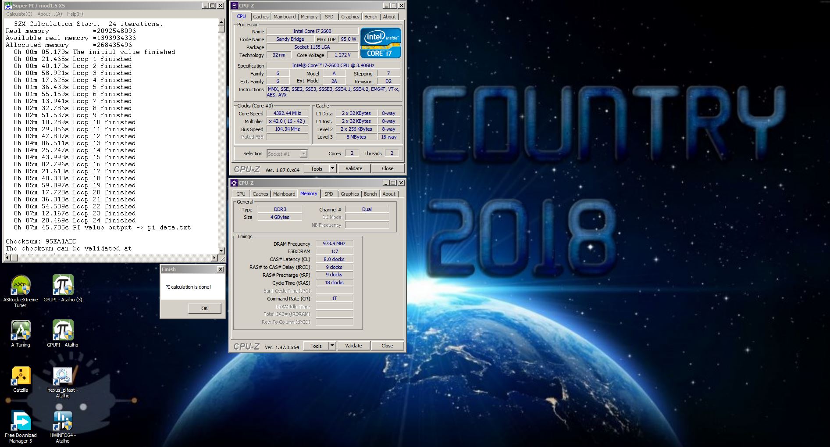Switch to Mainboard tab in upper CPU-Z
The image size is (830, 447).
[x=285, y=17]
